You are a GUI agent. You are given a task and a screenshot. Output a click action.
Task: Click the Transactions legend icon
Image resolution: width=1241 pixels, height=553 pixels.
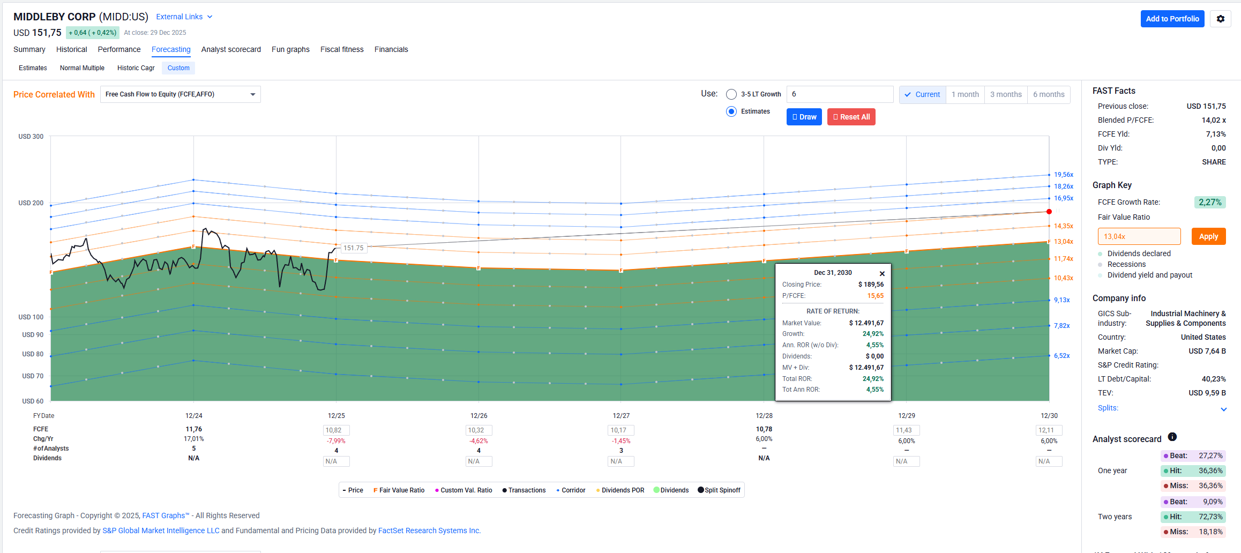[504, 490]
